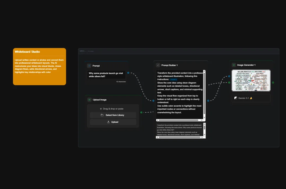Open the Gemini 3.1 model dropdown

point(251,98)
